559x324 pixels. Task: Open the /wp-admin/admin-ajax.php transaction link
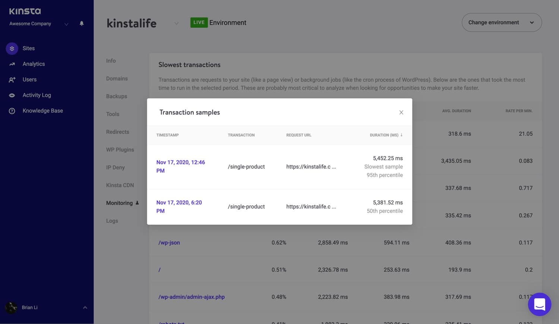192,297
